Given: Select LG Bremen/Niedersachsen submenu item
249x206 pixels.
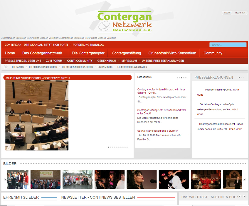Looking at the screenshot, I should 77,67.
